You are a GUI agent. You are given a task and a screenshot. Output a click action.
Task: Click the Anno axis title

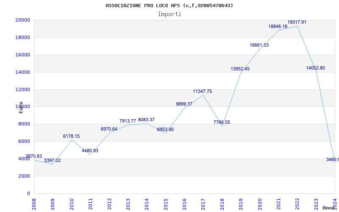328,208
